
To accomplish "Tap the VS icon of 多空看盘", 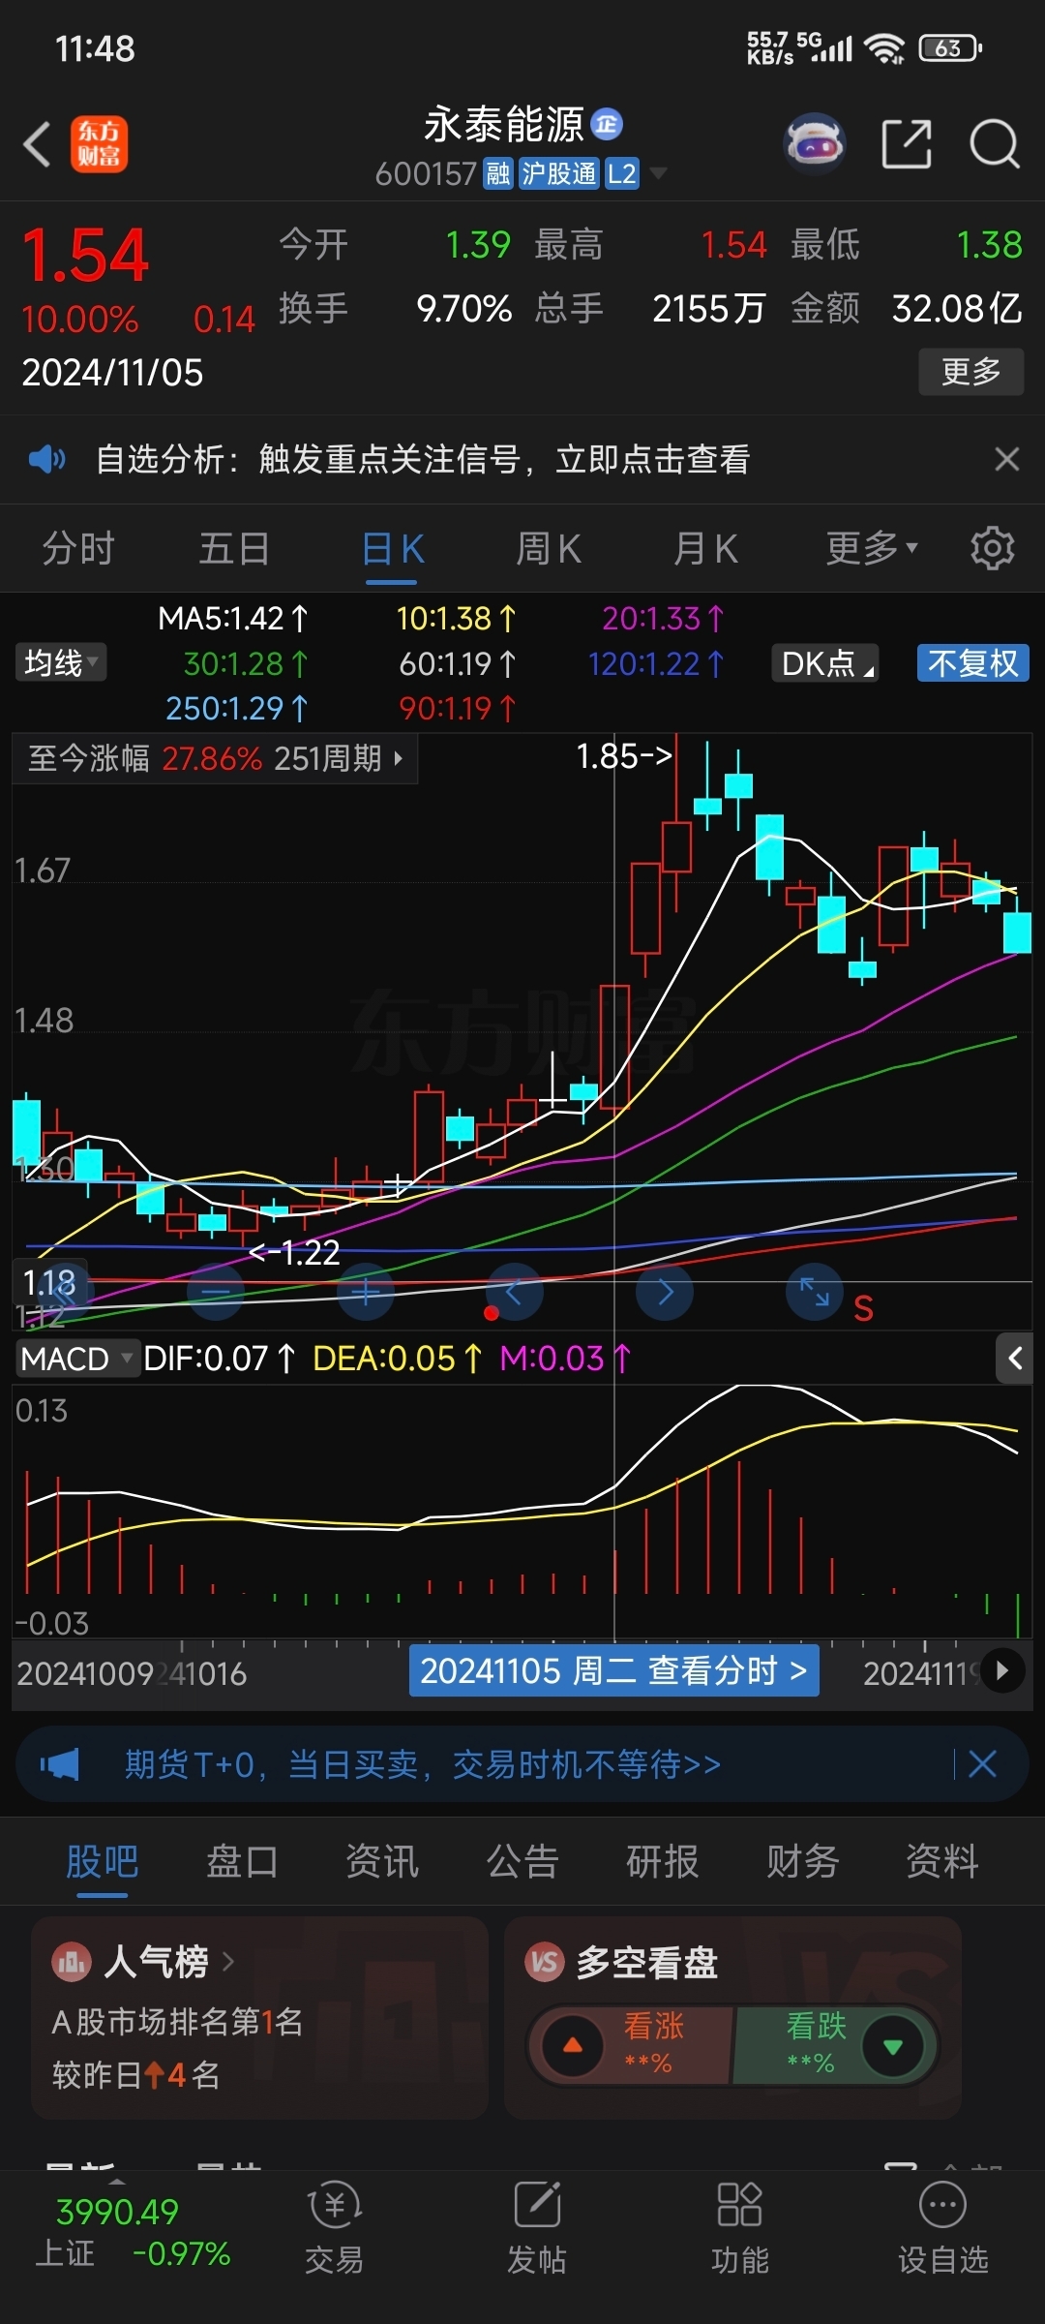I will pos(544,1962).
